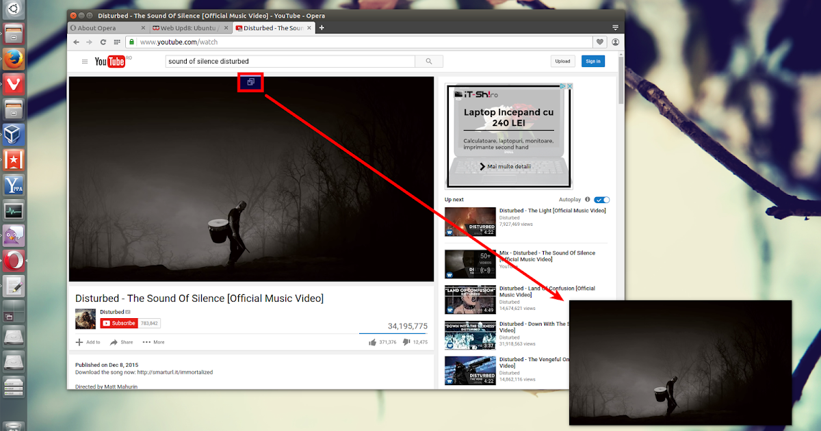Expand the More options under the video
The width and height of the screenshot is (821, 431).
[153, 341]
